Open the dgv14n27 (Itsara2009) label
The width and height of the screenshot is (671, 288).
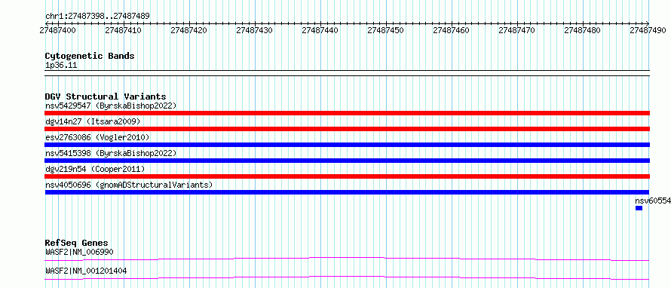(x=93, y=121)
